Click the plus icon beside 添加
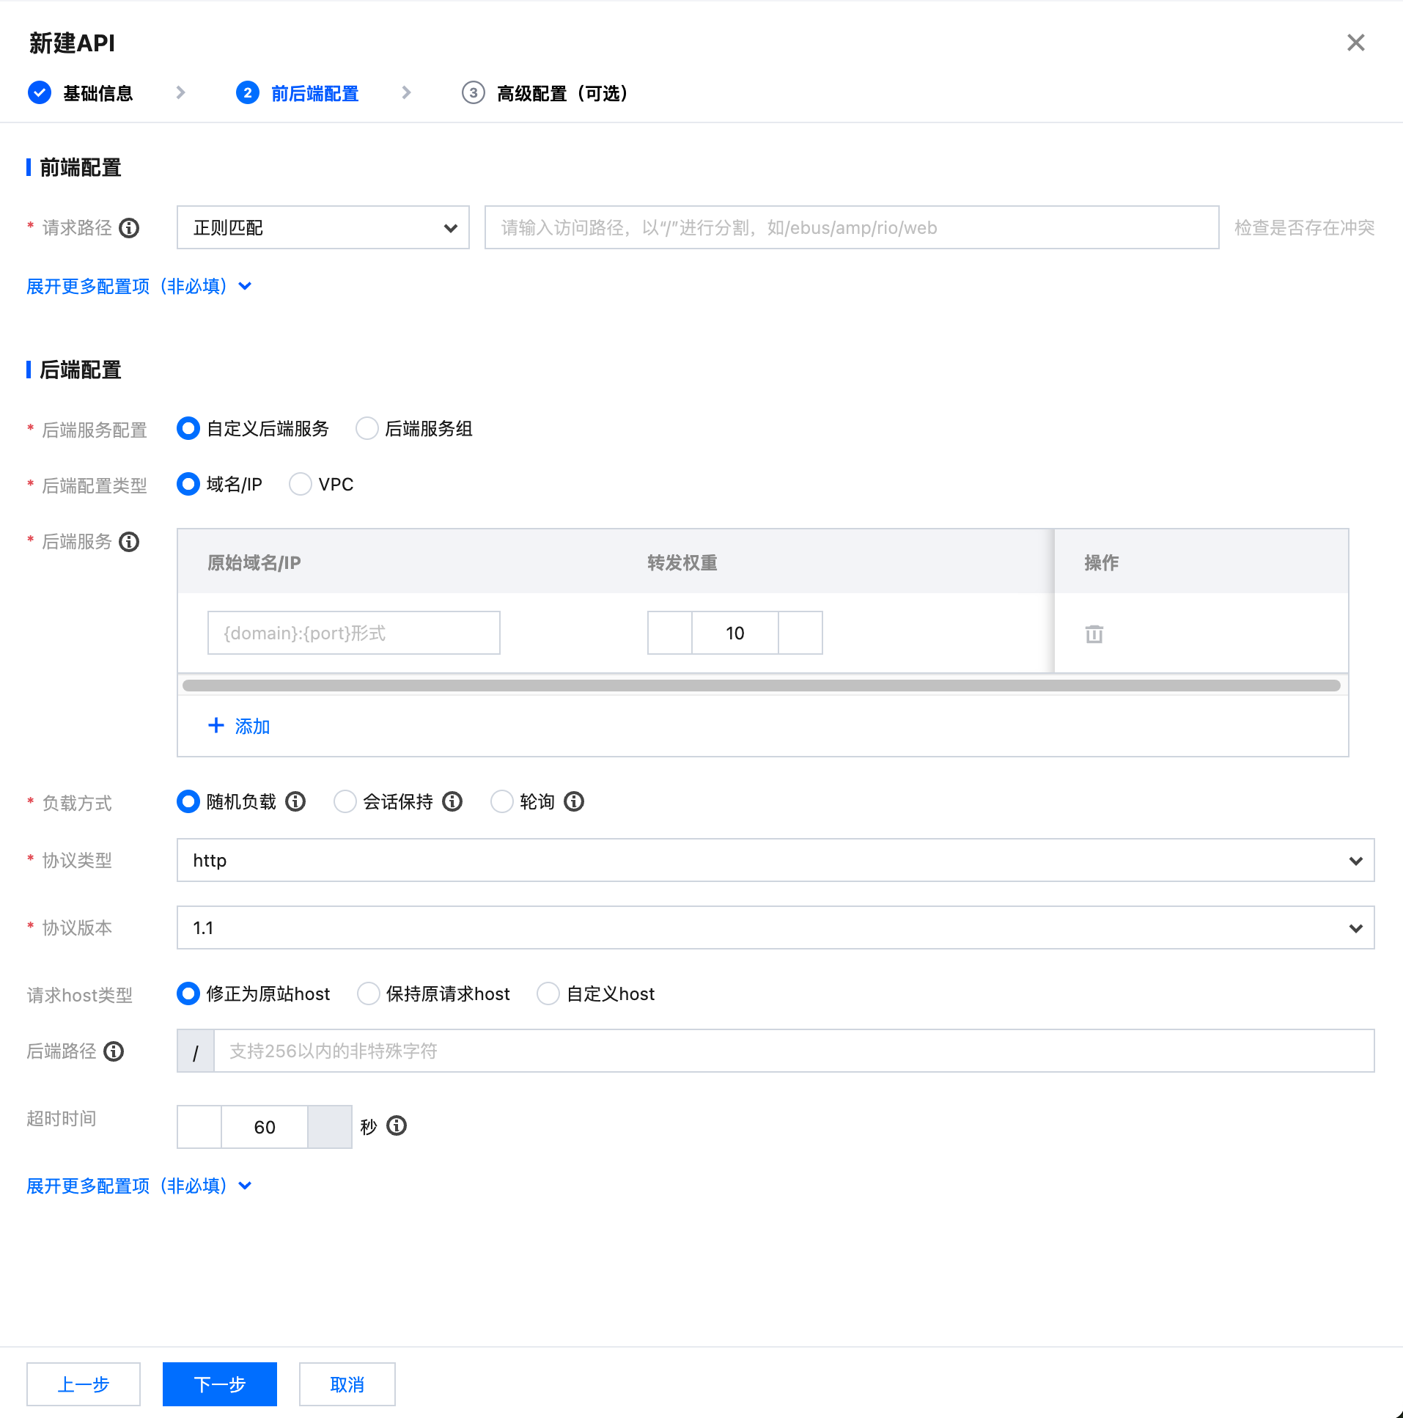The width and height of the screenshot is (1403, 1418). (x=216, y=725)
